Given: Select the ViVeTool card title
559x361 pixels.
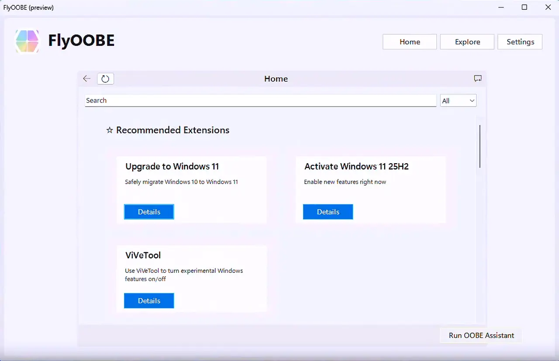Looking at the screenshot, I should point(143,255).
